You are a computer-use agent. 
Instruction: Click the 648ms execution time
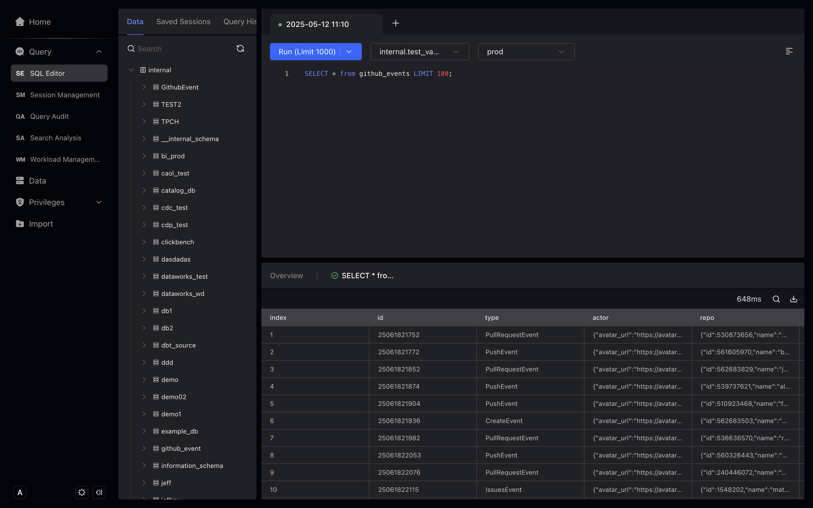(749, 299)
